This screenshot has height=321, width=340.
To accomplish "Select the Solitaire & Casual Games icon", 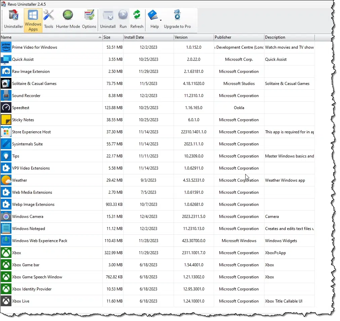I will point(6,84).
